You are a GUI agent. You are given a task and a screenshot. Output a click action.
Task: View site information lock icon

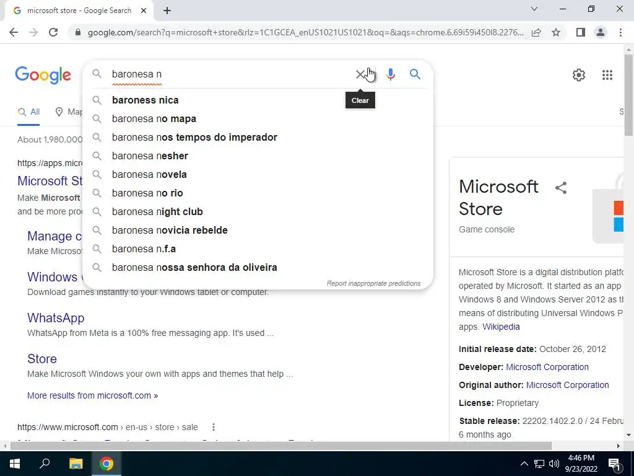[78, 32]
